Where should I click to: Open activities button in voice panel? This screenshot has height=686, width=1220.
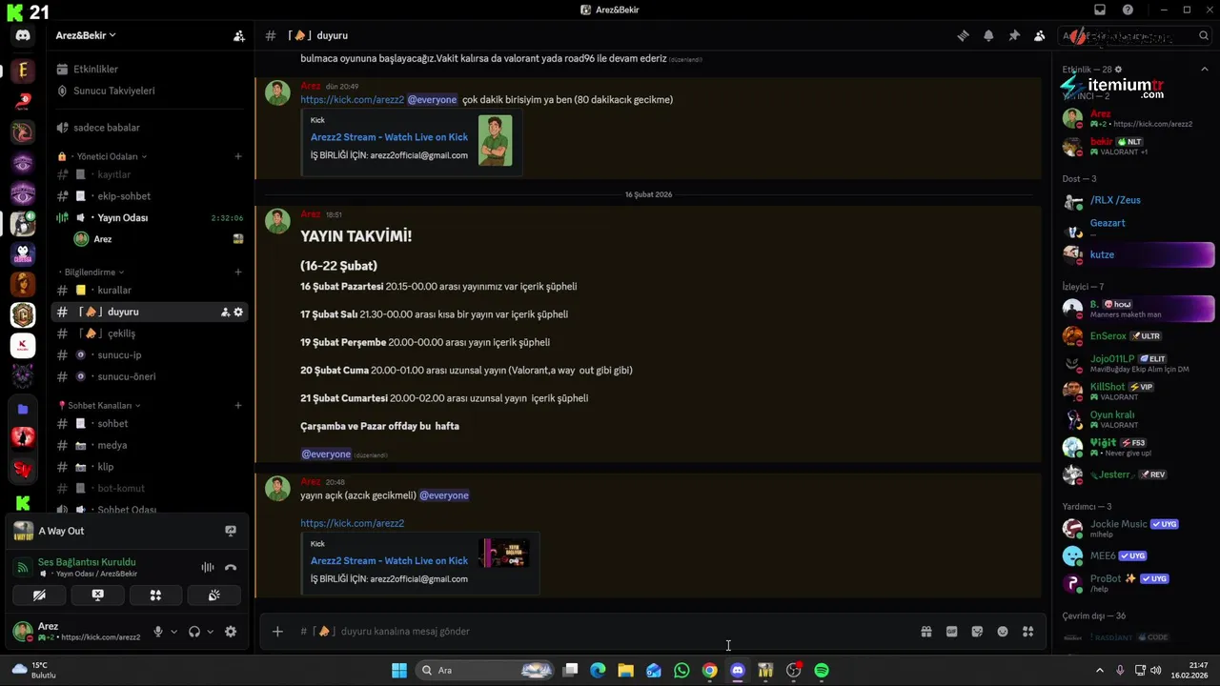coord(155,595)
